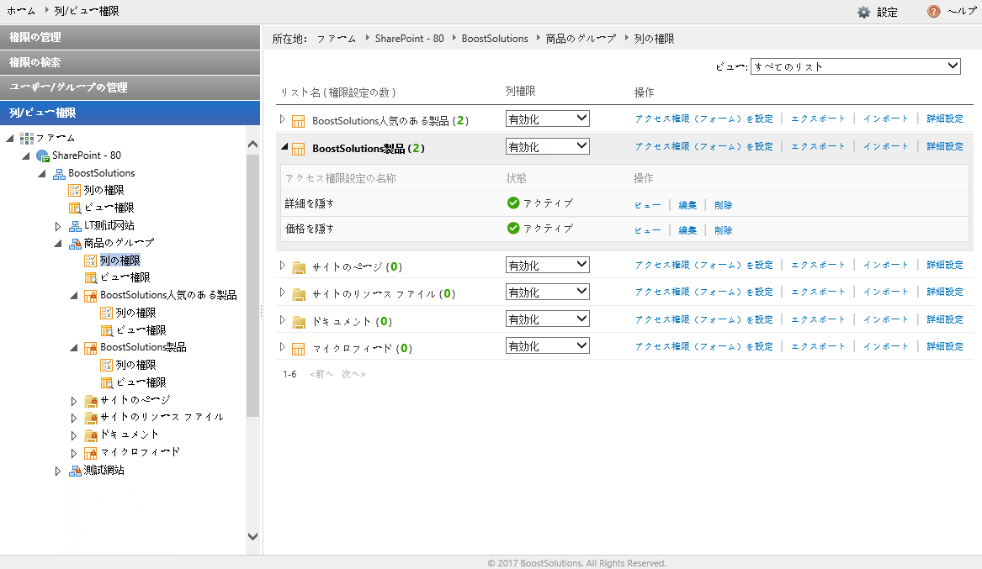This screenshot has height=569, width=982.
Task: Open the 権限の管理 section
Action: 130,38
